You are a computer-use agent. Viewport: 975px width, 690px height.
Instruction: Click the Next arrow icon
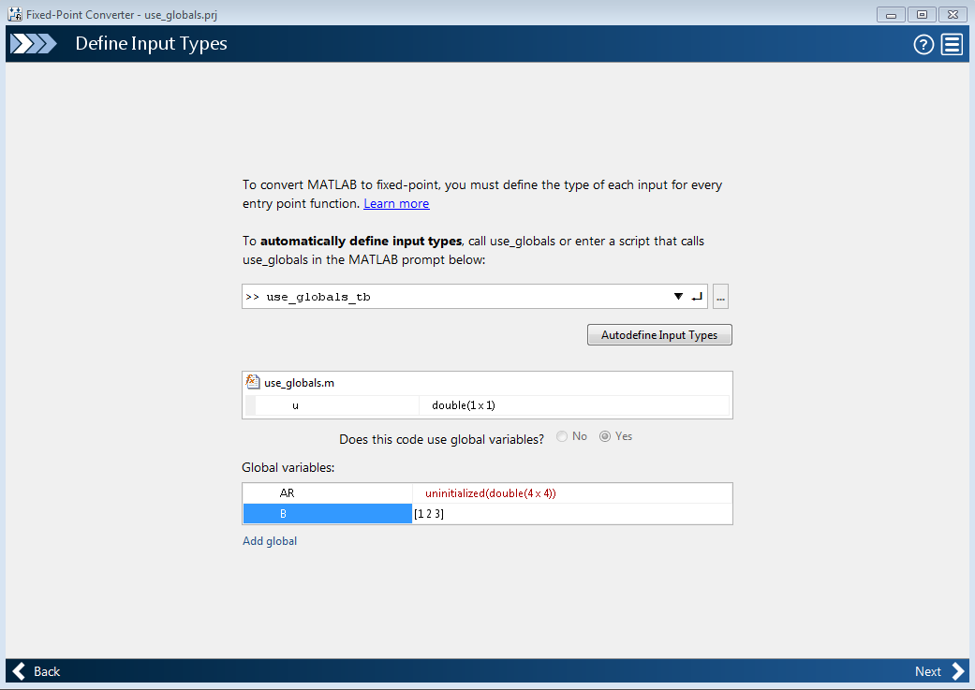pyautogui.click(x=957, y=671)
